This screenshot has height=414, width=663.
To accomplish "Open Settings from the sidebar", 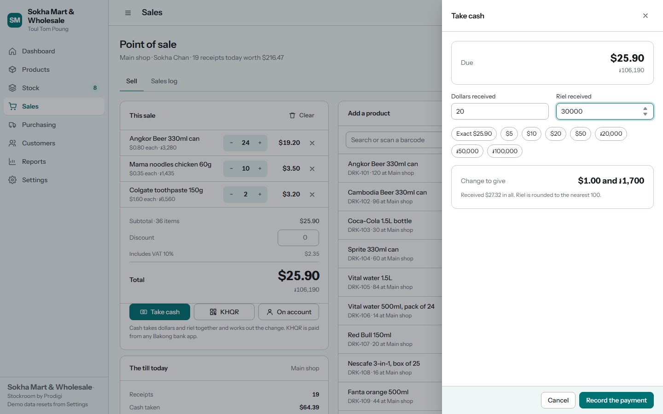I will click(x=54, y=180).
